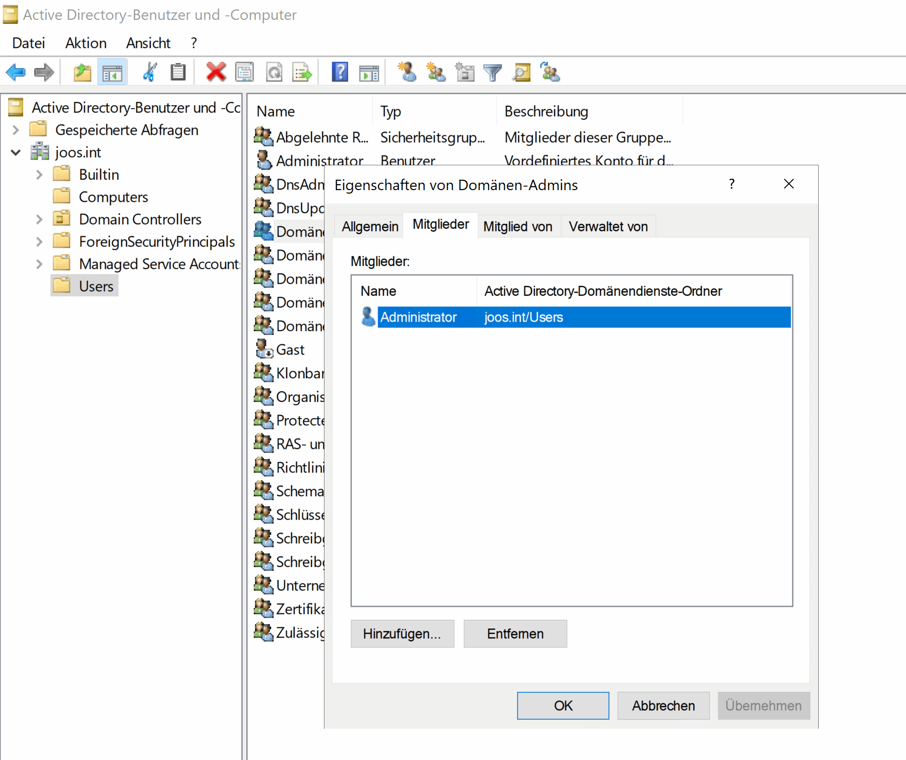
Task: Expand the Domain Controllers container
Action: coord(39,219)
